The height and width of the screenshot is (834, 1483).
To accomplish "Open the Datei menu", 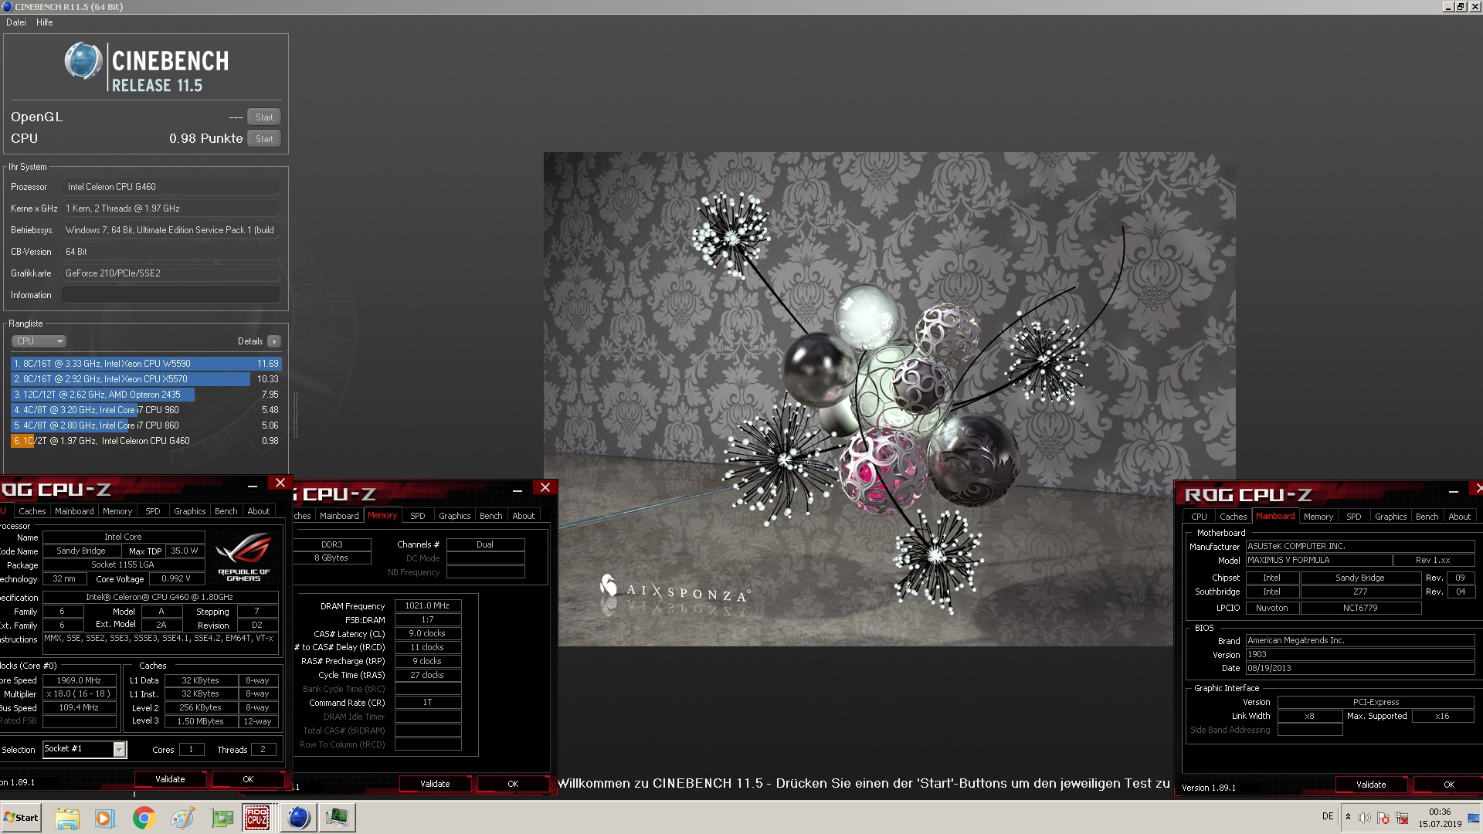I will [16, 22].
